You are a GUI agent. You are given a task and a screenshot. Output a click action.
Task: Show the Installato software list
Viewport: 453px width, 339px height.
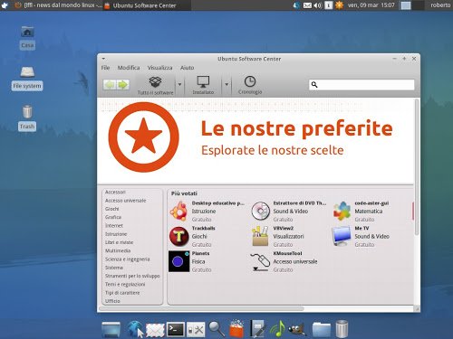203,85
